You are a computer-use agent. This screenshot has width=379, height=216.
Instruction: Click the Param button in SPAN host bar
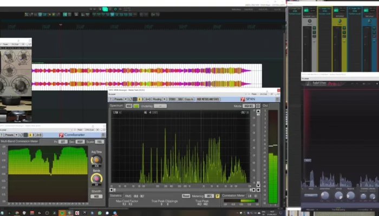(x=254, y=94)
